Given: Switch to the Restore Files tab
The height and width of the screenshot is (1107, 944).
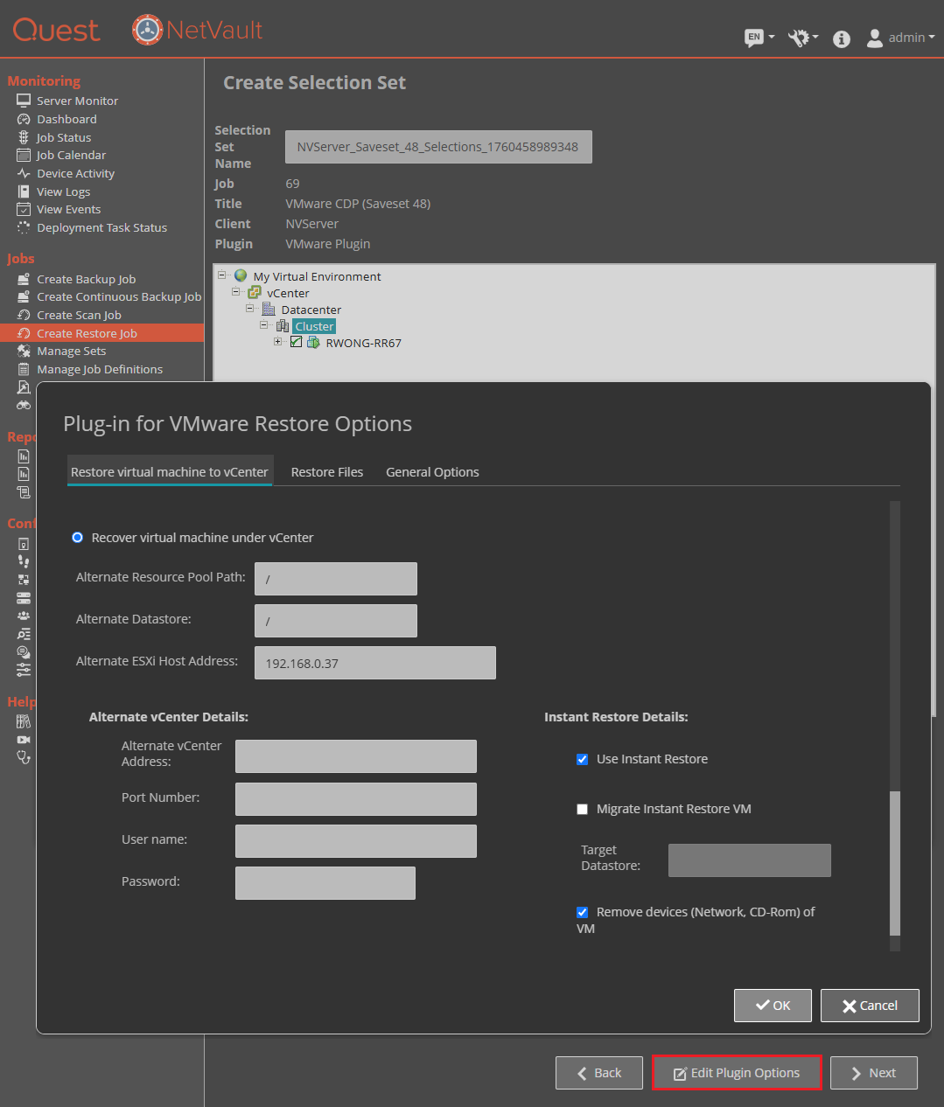Looking at the screenshot, I should [326, 471].
